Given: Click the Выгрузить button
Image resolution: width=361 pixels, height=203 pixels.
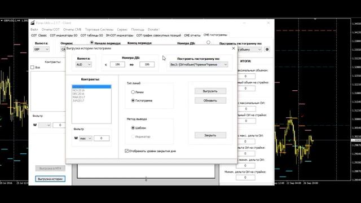Looking at the screenshot, I should coord(210,91).
